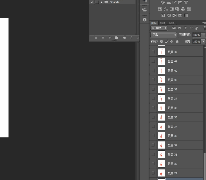Add a Levels adjustment layer
The height and width of the screenshot is (180, 206).
[169, 3]
